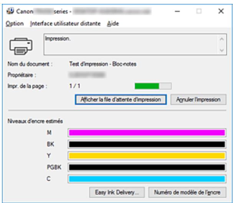Open the Option menu
233x203 pixels.
tap(15, 24)
